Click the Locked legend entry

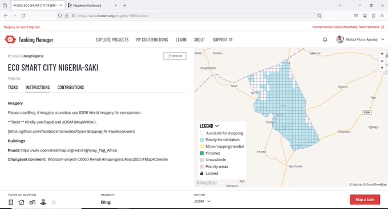click(x=209, y=174)
